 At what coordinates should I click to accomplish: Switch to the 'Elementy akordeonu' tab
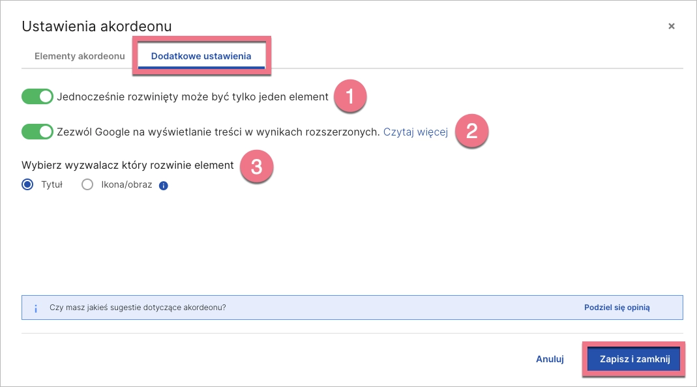pyautogui.click(x=79, y=56)
